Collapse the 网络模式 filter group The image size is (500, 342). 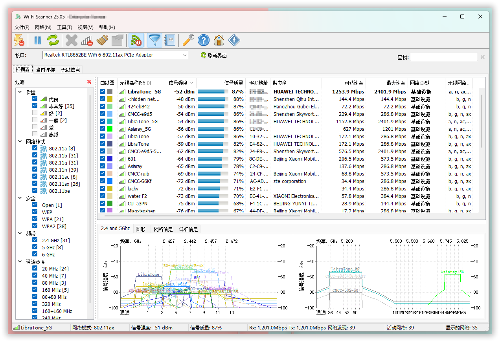click(20, 142)
